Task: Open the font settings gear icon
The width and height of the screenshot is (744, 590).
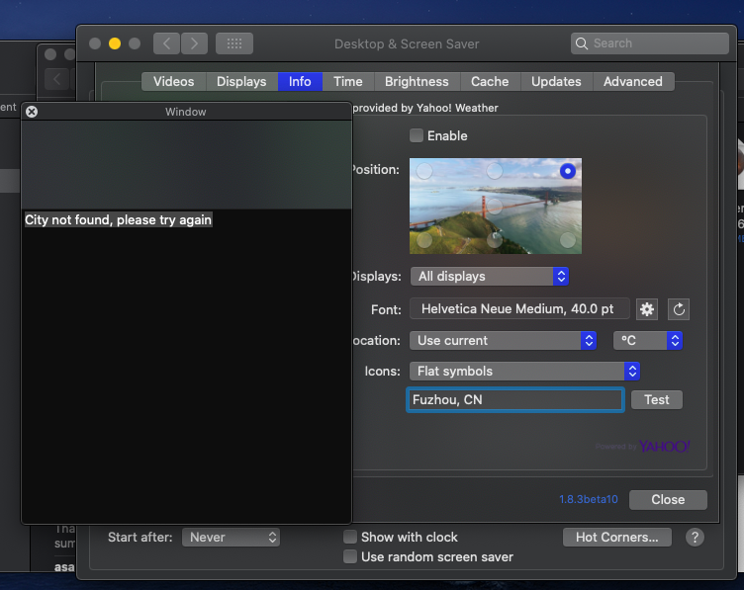Action: 647,309
